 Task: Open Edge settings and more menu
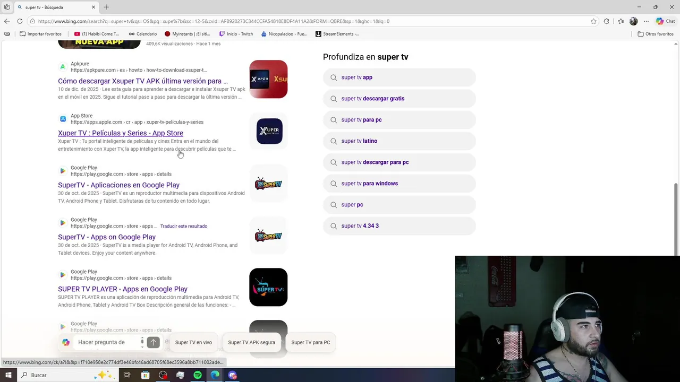(x=646, y=21)
